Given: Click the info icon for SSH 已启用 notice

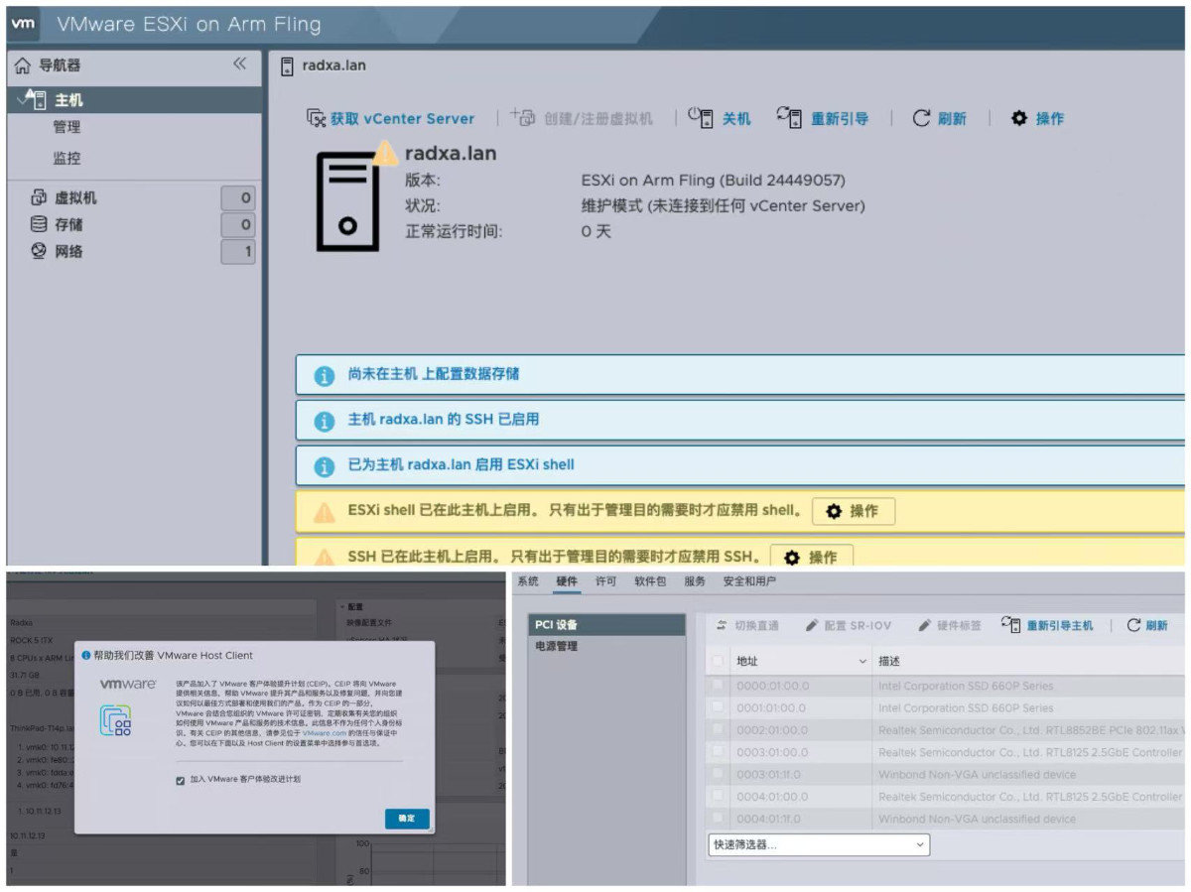Looking at the screenshot, I should tap(325, 422).
